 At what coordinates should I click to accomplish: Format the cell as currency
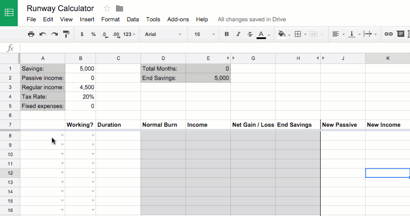(82, 34)
